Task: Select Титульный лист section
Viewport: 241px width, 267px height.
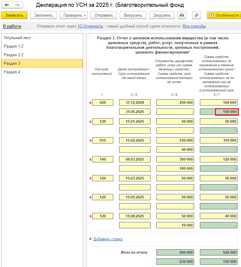Action: (17, 38)
